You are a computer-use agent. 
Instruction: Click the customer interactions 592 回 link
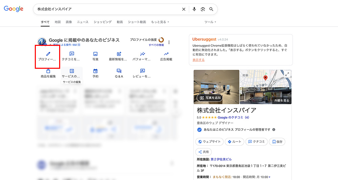(x=67, y=45)
